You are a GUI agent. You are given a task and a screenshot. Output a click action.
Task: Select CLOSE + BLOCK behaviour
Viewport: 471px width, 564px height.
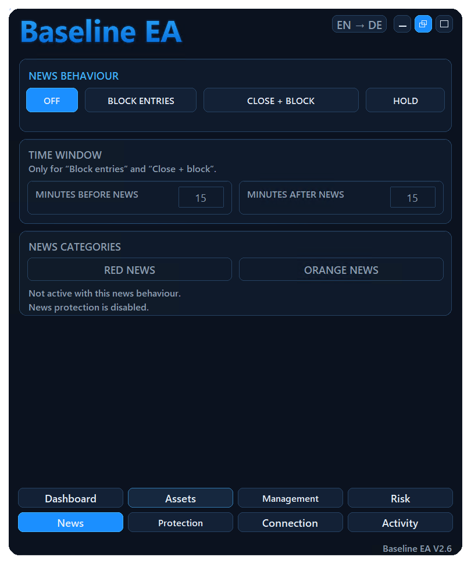coord(281,101)
